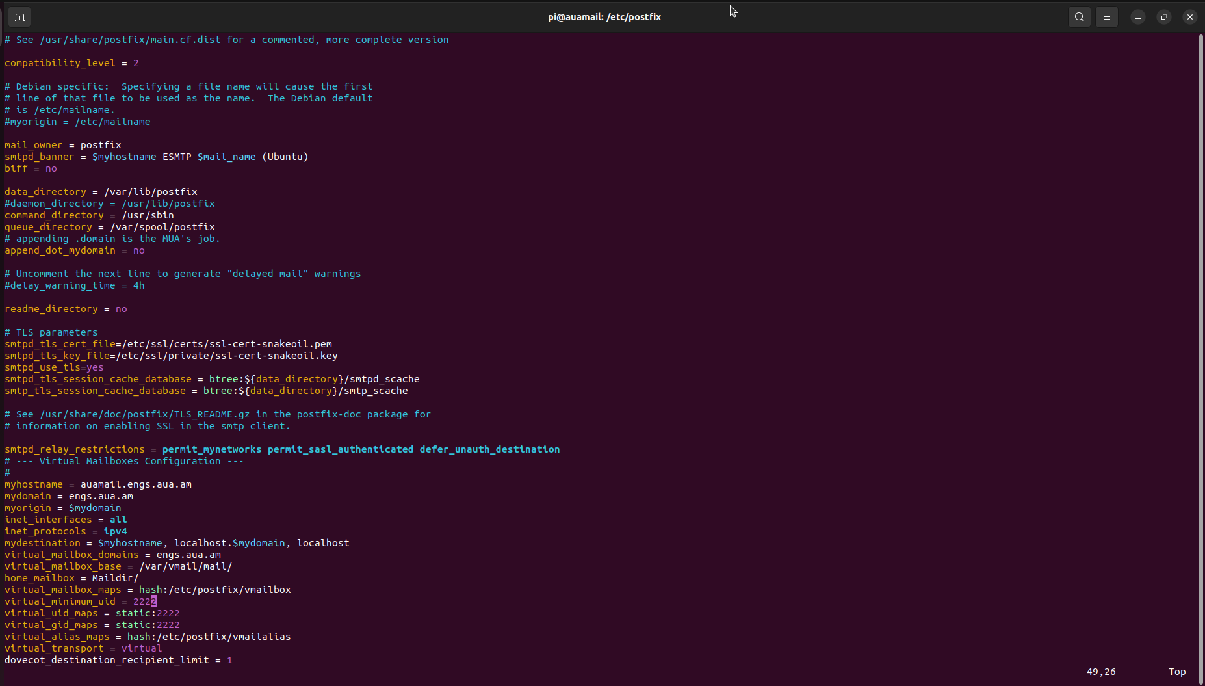Click the appending .domain comment line

pos(112,239)
